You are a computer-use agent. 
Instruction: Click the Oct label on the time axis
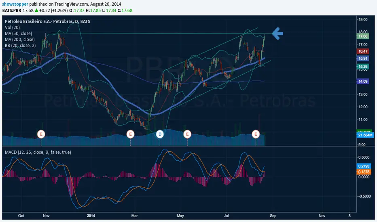[x=21, y=216]
